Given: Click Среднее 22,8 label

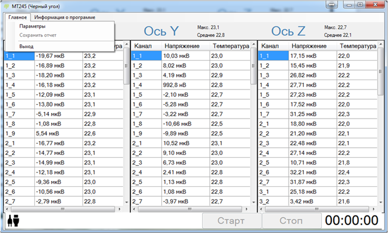Looking at the screenshot, I should [x=211, y=35].
